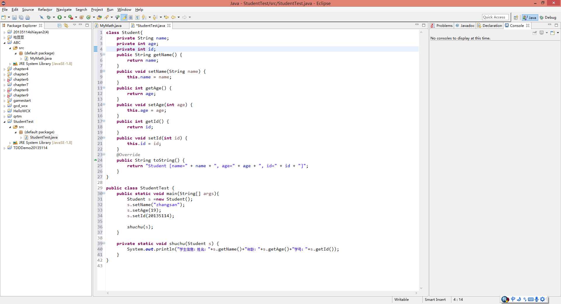Toggle Link with Editor in Package Explorer
Image resolution: width=561 pixels, height=304 pixels.
(x=66, y=26)
